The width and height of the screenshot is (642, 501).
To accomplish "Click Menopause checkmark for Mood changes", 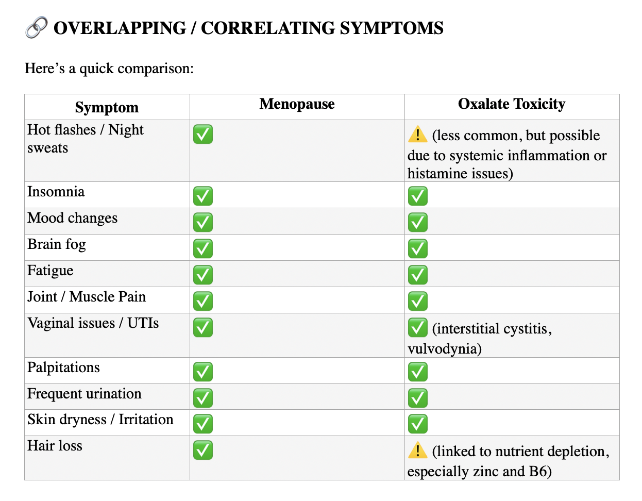I will coord(203,222).
